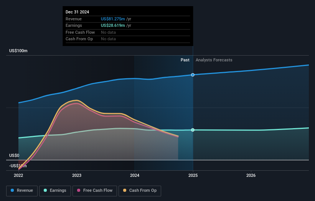Click the Analysts Forecasts label
The height and width of the screenshot is (201, 315).
point(214,60)
